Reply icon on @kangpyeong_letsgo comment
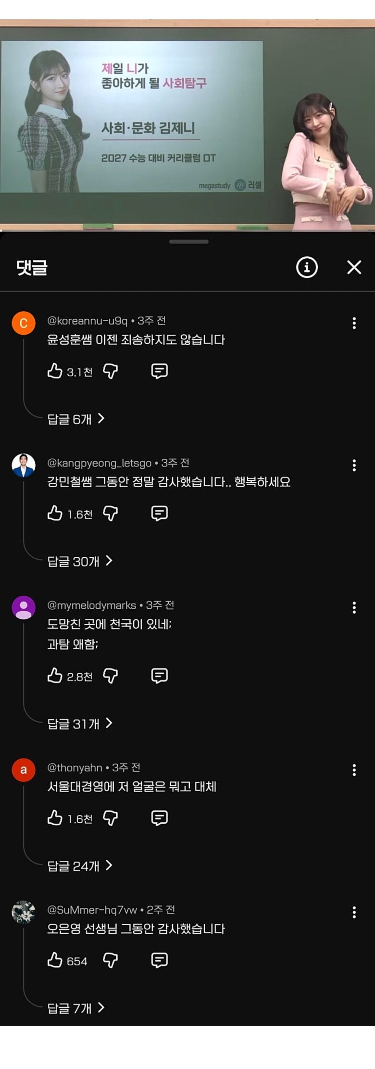This screenshot has width=375, height=1069. coord(159,513)
